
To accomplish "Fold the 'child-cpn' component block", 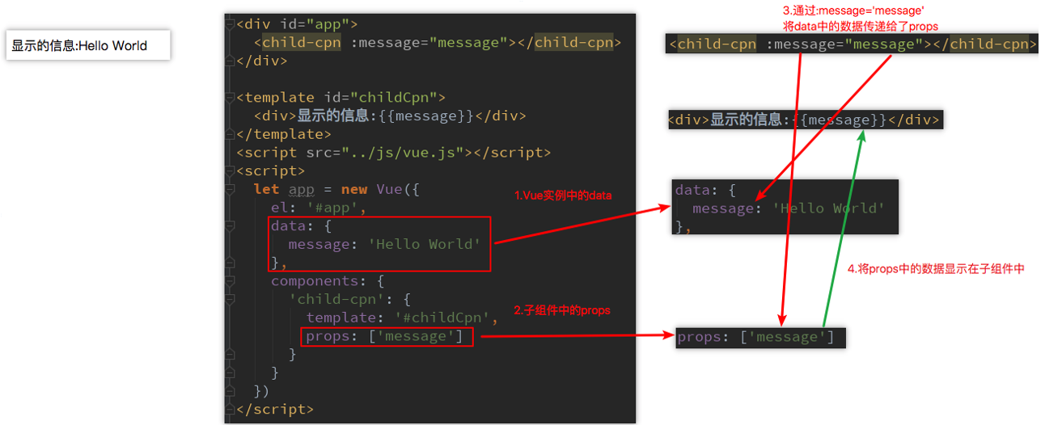I will (231, 300).
